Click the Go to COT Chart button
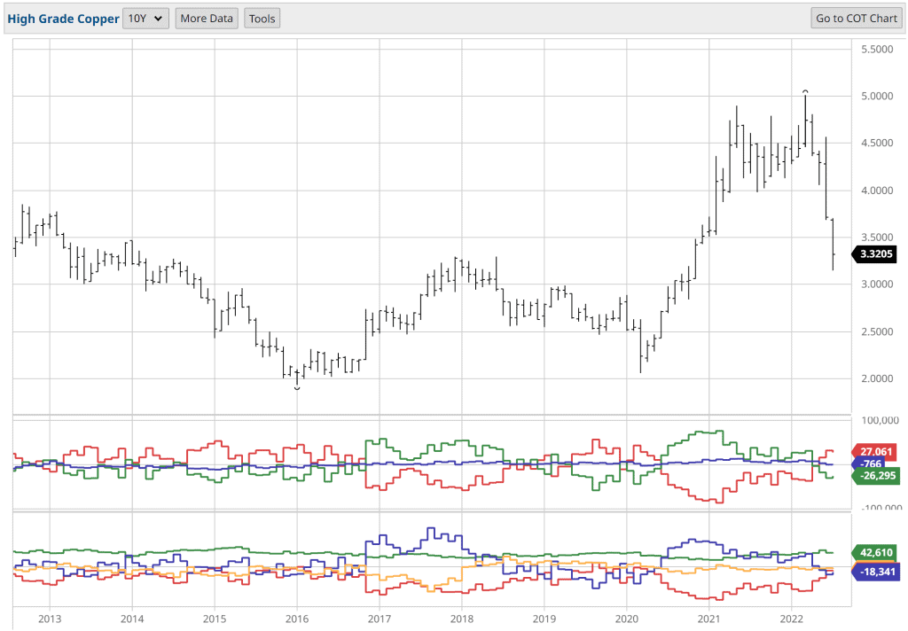The height and width of the screenshot is (631, 908). pos(856,17)
